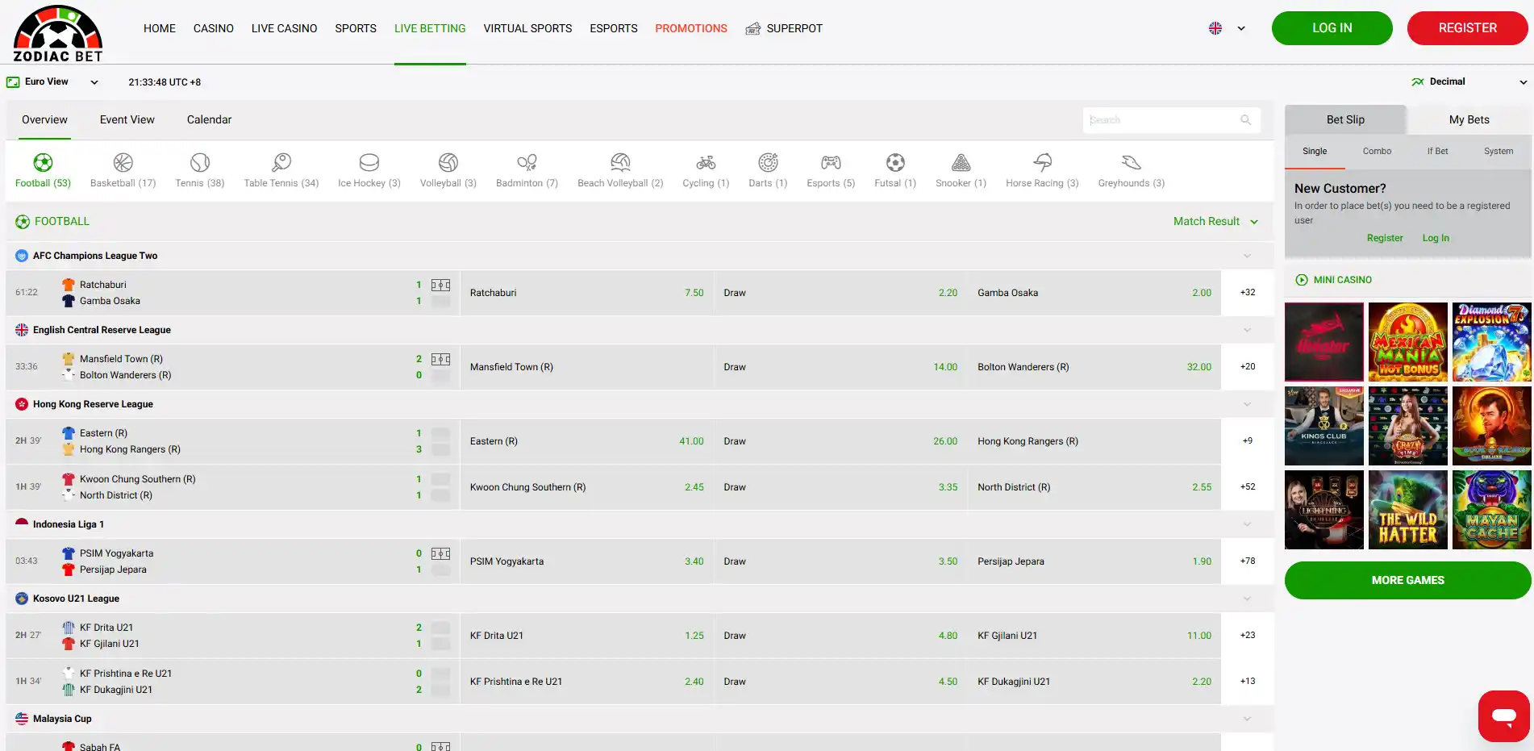The width and height of the screenshot is (1534, 751).
Task: Select the If Bet tab
Action: pyautogui.click(x=1437, y=152)
